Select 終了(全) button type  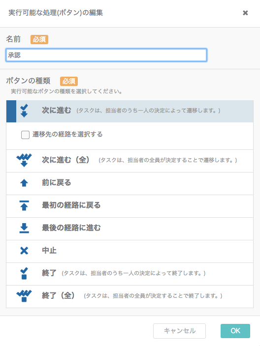(x=130, y=296)
